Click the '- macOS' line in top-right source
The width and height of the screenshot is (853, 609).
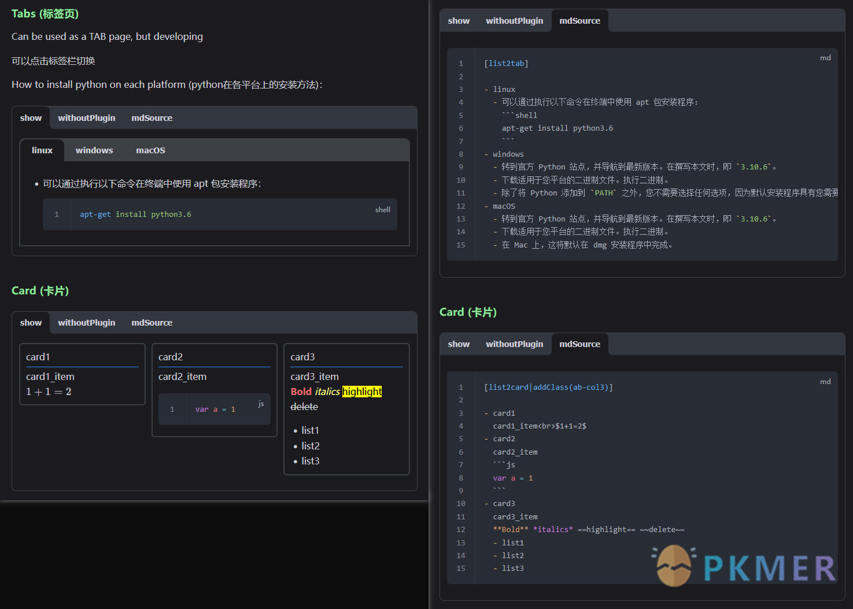500,206
